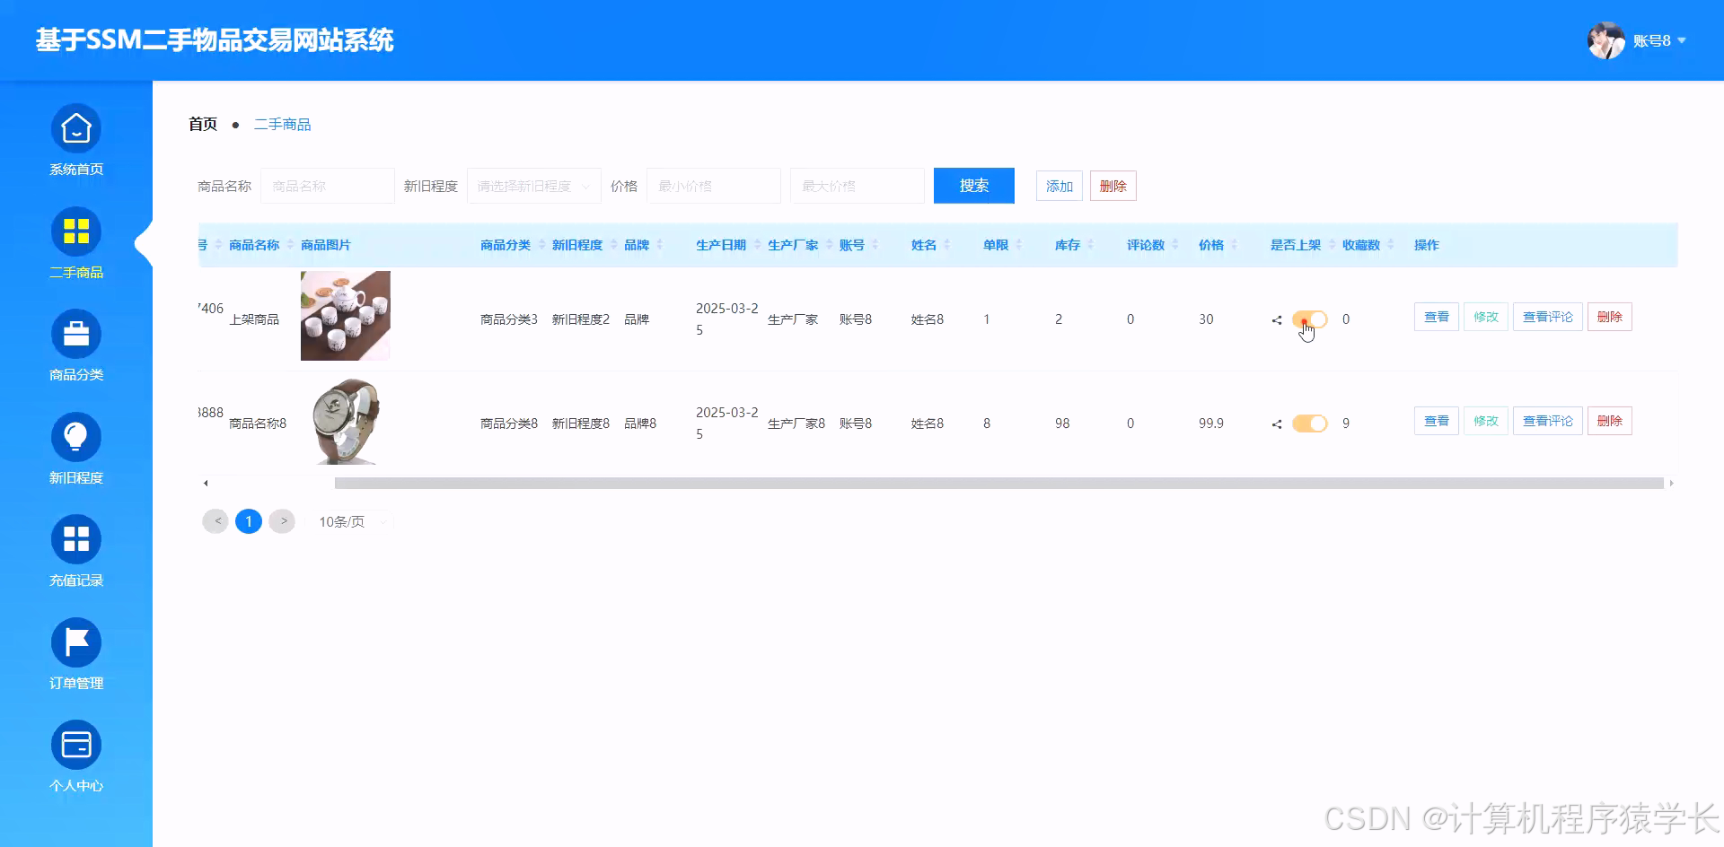
Task: Open the 新旧程度 section
Action: (x=75, y=448)
